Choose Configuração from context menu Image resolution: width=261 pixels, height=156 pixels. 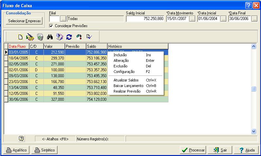click(136, 72)
